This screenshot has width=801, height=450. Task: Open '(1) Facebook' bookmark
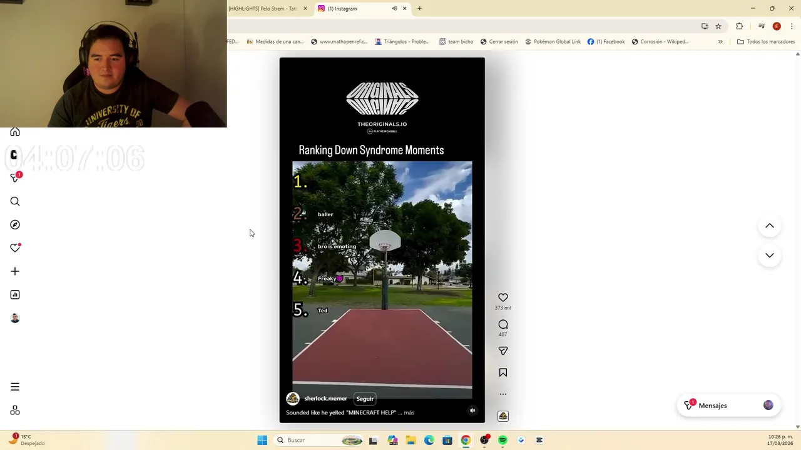pyautogui.click(x=606, y=42)
